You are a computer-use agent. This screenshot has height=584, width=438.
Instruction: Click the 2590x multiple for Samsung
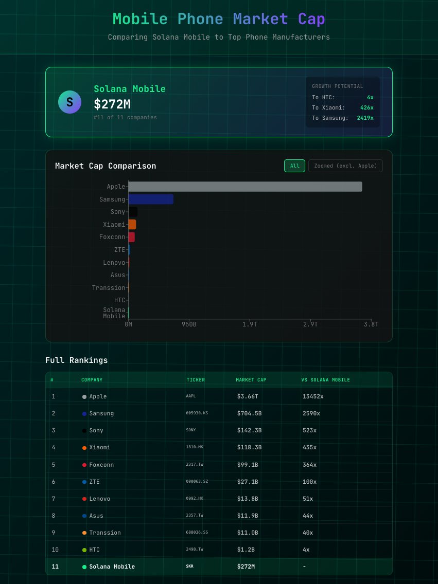(x=311, y=413)
